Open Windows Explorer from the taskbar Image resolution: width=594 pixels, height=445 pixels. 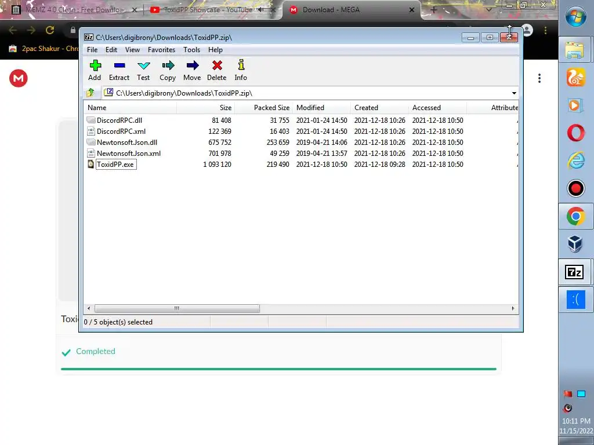click(x=575, y=50)
